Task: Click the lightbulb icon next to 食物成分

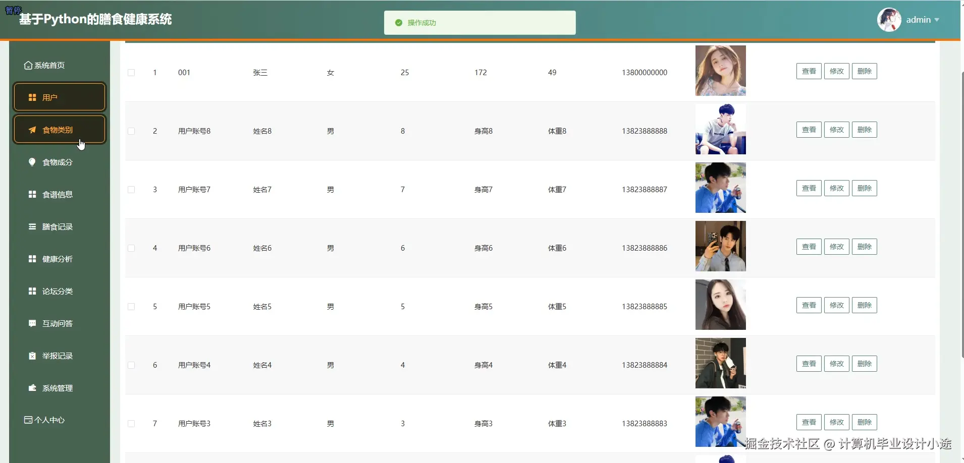Action: [x=32, y=162]
